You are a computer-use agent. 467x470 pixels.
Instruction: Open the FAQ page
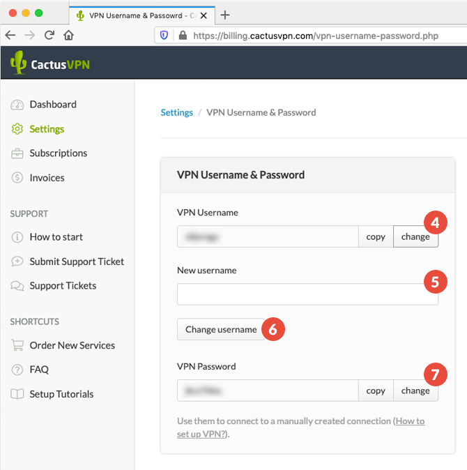[x=39, y=370]
